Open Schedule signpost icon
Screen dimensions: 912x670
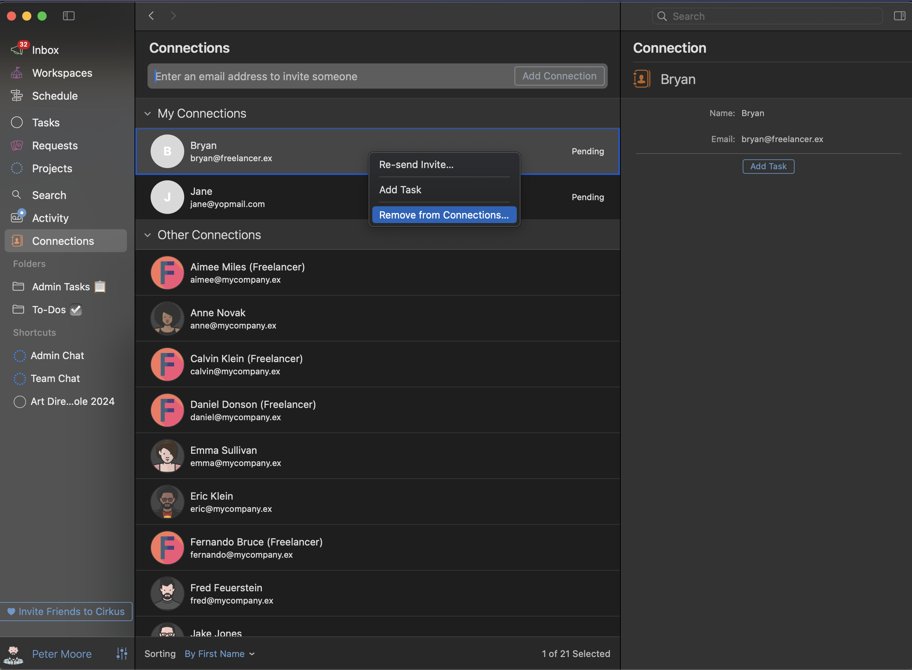[17, 96]
